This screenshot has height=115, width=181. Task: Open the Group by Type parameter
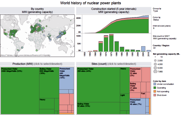tap(155, 11)
